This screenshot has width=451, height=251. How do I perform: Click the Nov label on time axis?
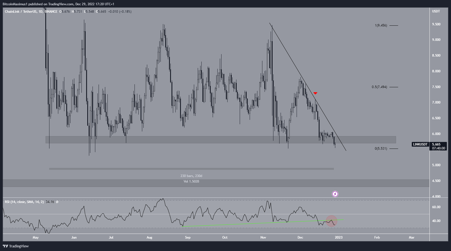tap(263, 237)
